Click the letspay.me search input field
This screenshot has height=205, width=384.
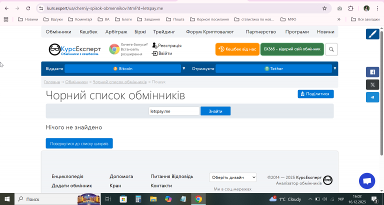tap(174, 111)
